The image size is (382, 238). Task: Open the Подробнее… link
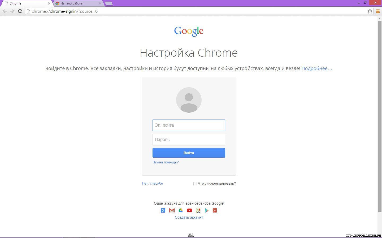317,68
